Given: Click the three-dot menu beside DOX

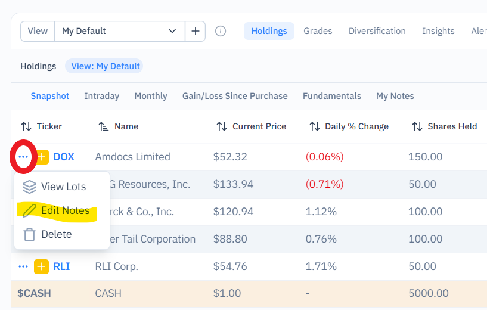Looking at the screenshot, I should pyautogui.click(x=23, y=157).
